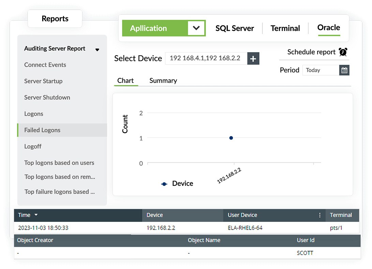Click the alarm clock schedule report icon
The image size is (372, 269).
(343, 52)
